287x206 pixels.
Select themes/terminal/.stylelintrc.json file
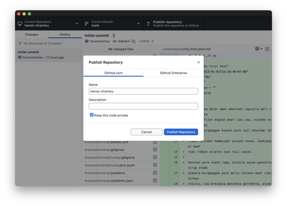(121, 181)
